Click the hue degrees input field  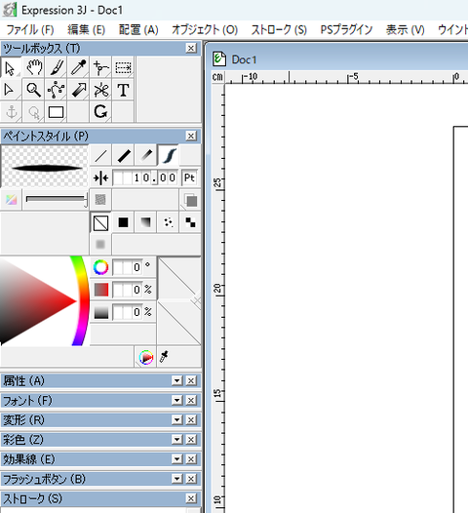pos(128,267)
